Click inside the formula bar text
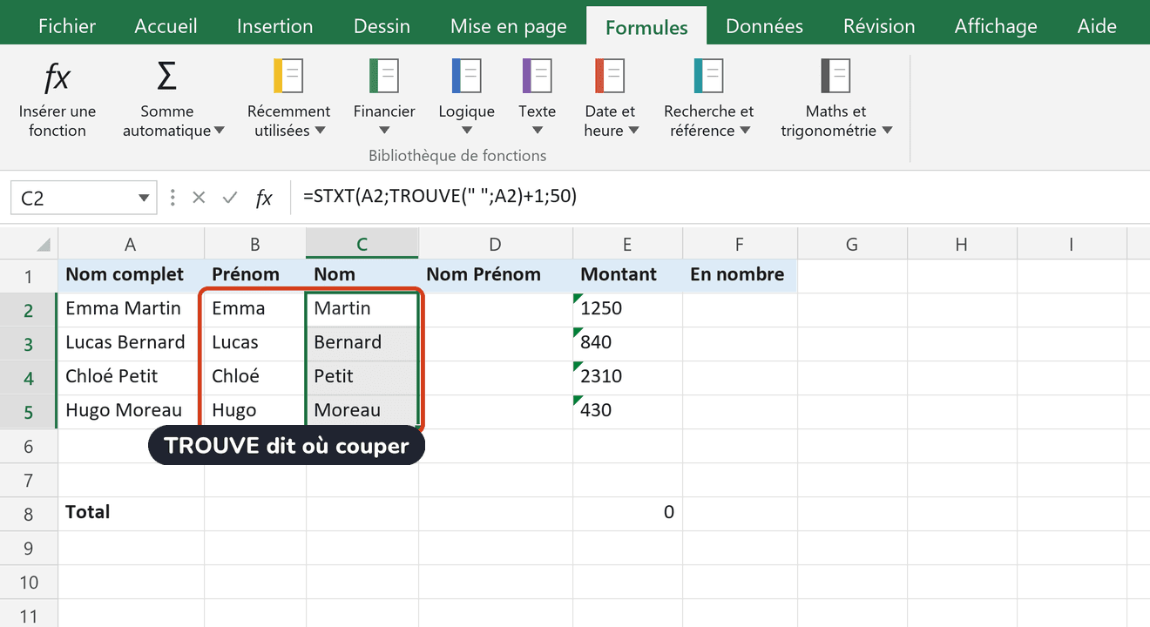Viewport: 1150px width, 627px height. point(440,197)
